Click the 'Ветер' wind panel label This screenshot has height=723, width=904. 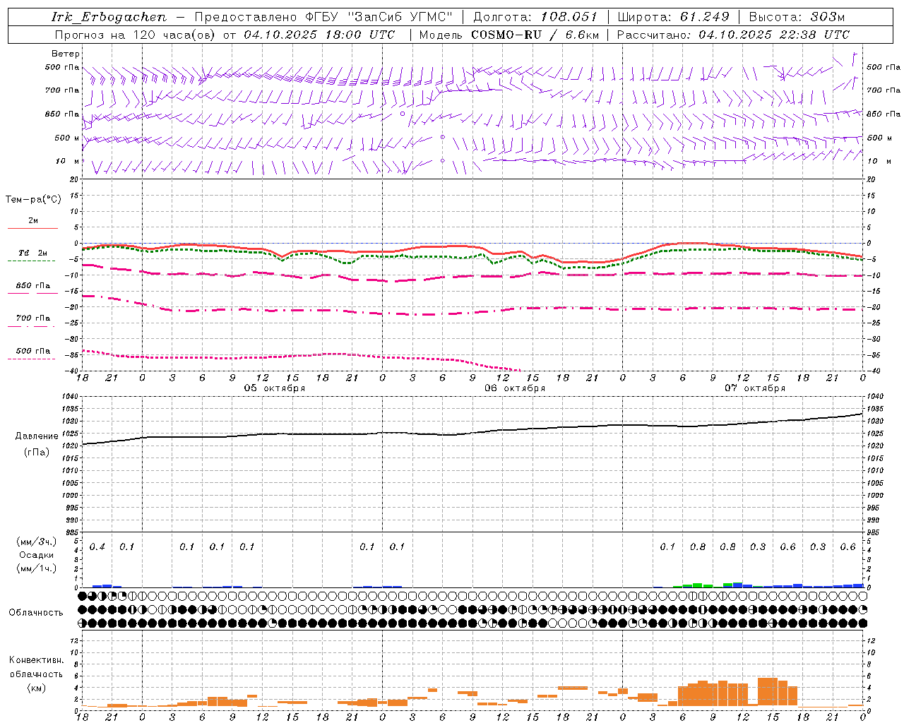click(66, 54)
